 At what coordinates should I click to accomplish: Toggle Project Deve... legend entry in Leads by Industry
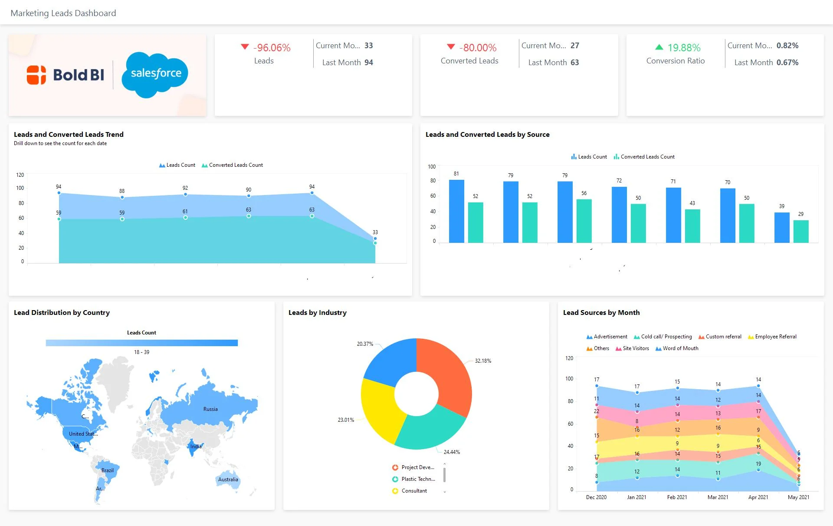coord(413,467)
